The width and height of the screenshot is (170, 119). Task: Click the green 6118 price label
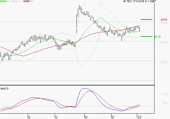tap(158, 37)
